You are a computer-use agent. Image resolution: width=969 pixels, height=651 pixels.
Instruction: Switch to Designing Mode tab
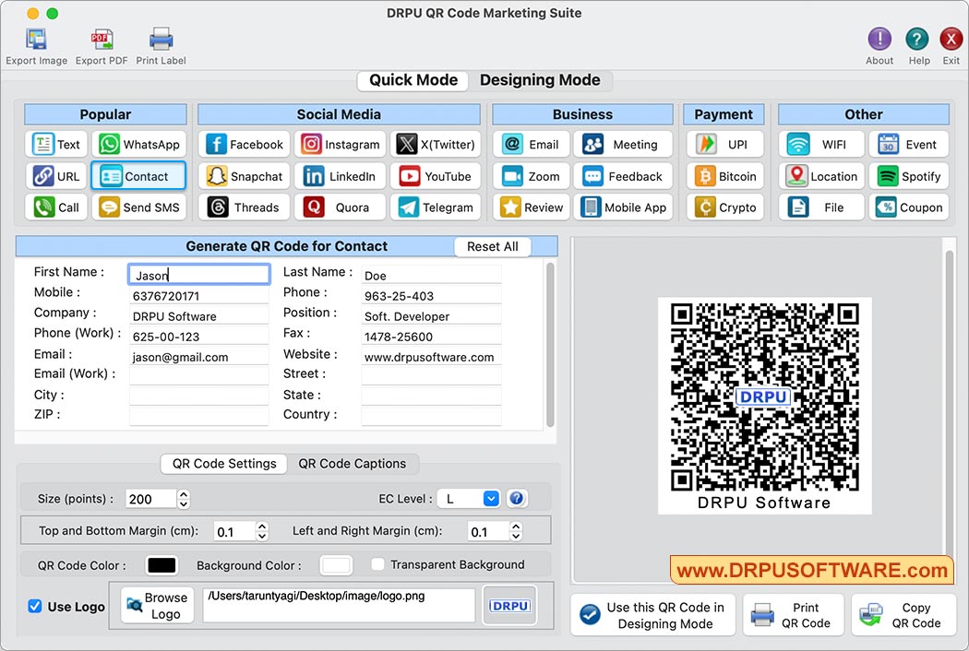[x=542, y=80]
